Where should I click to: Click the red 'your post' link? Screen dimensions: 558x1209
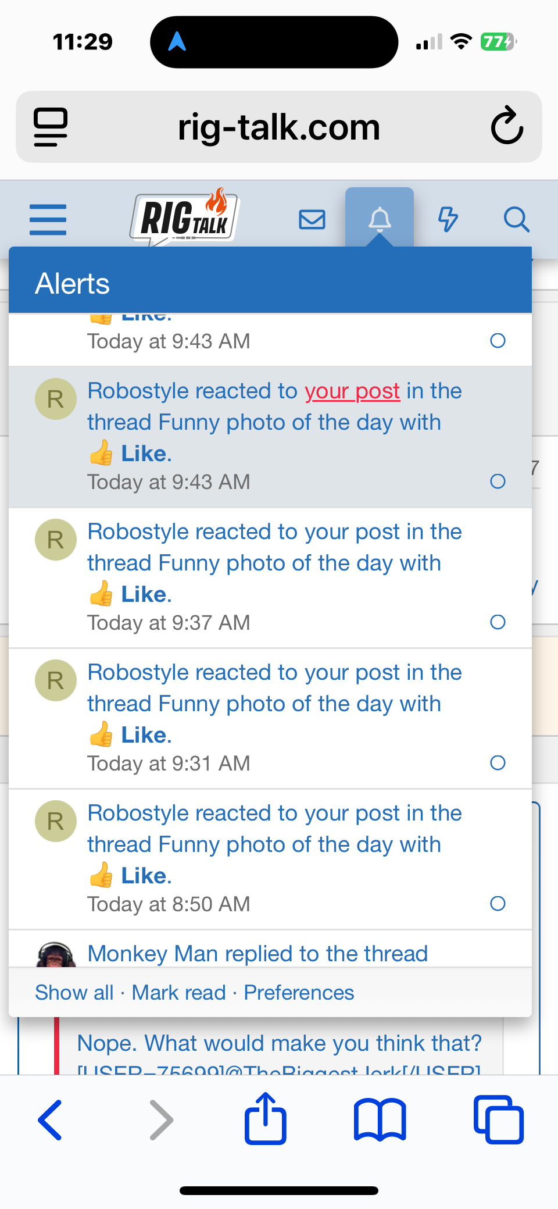pyautogui.click(x=352, y=391)
